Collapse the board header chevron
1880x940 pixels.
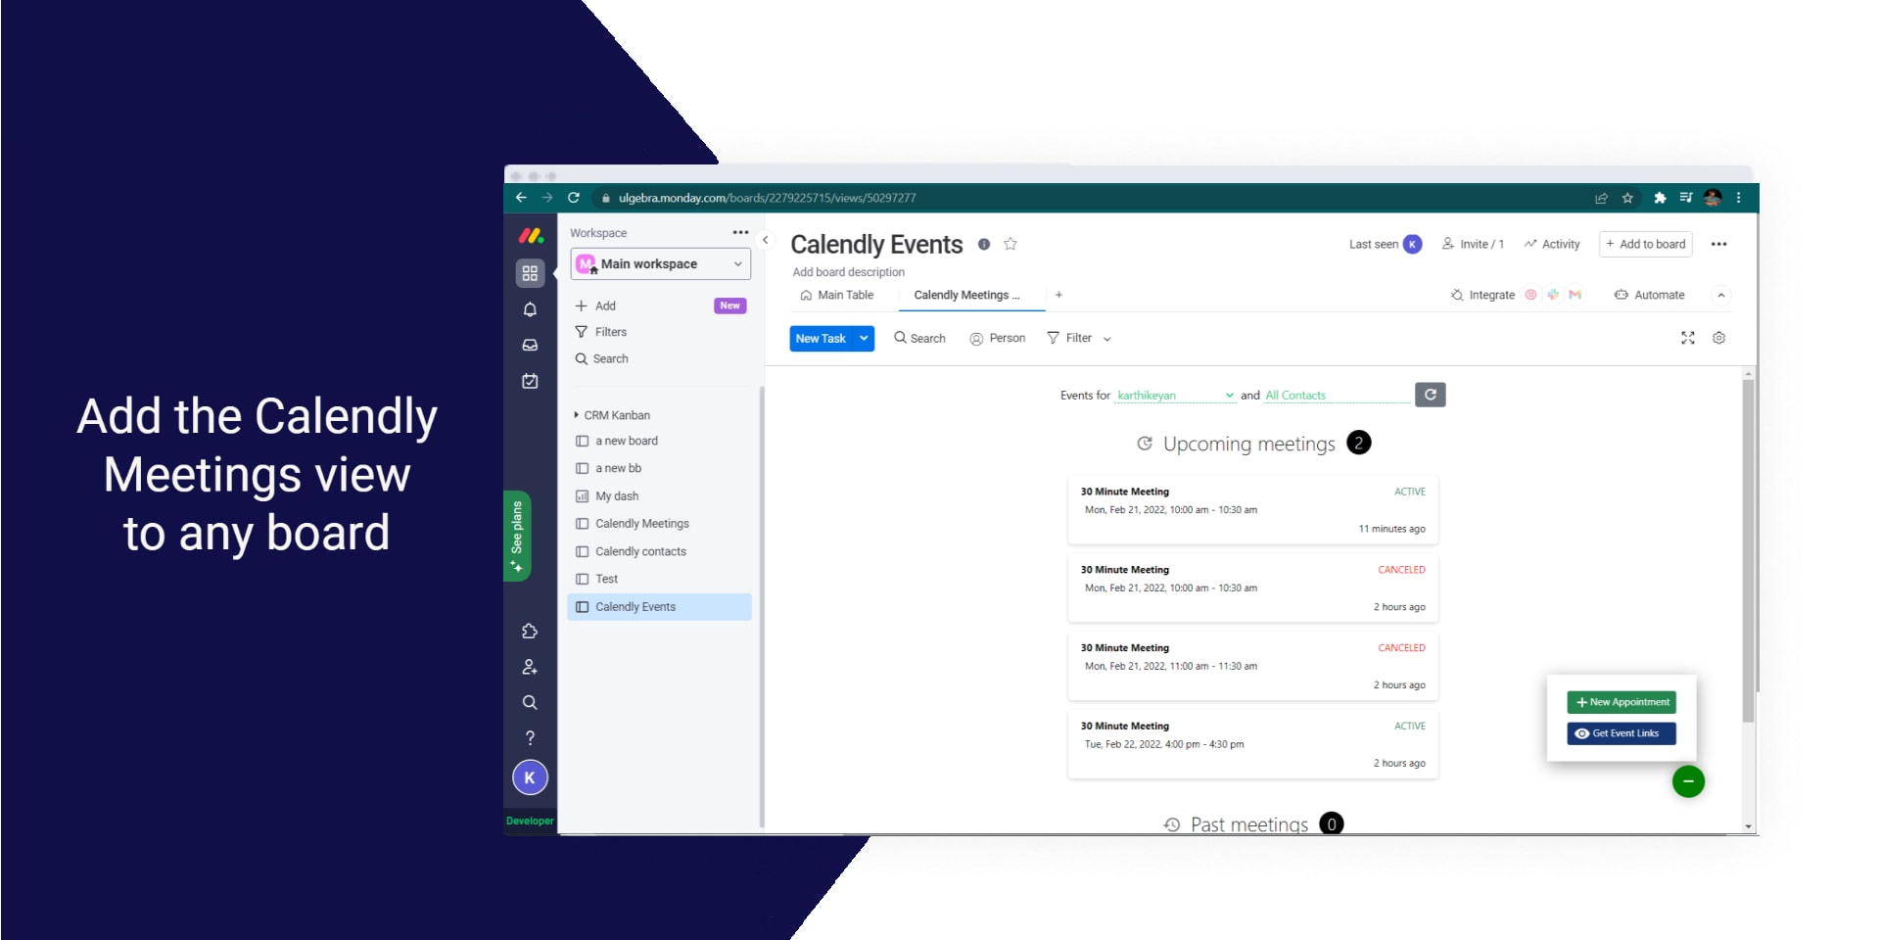click(x=1720, y=295)
